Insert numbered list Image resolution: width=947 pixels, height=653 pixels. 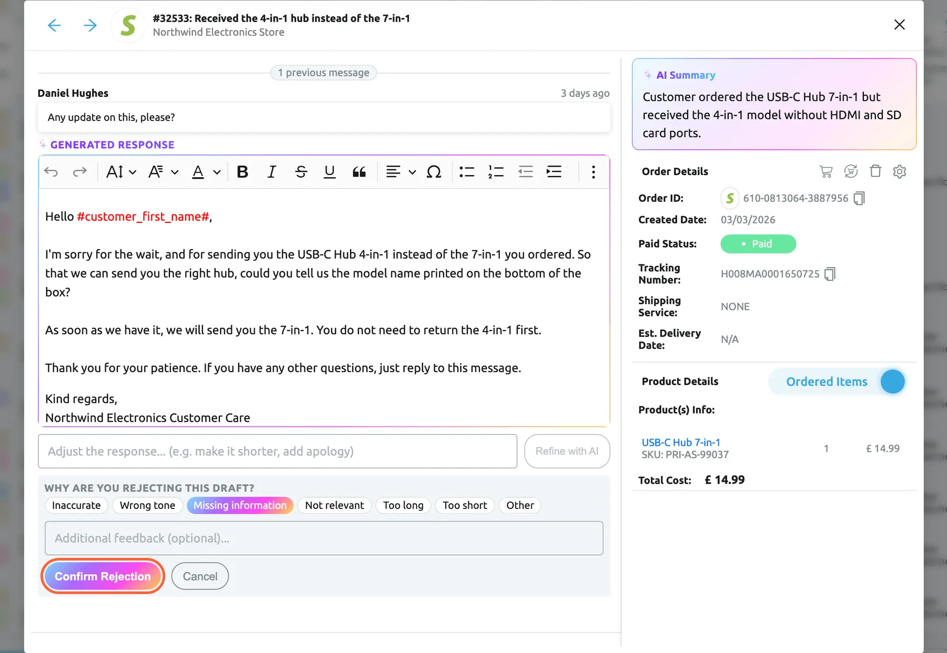[496, 172]
